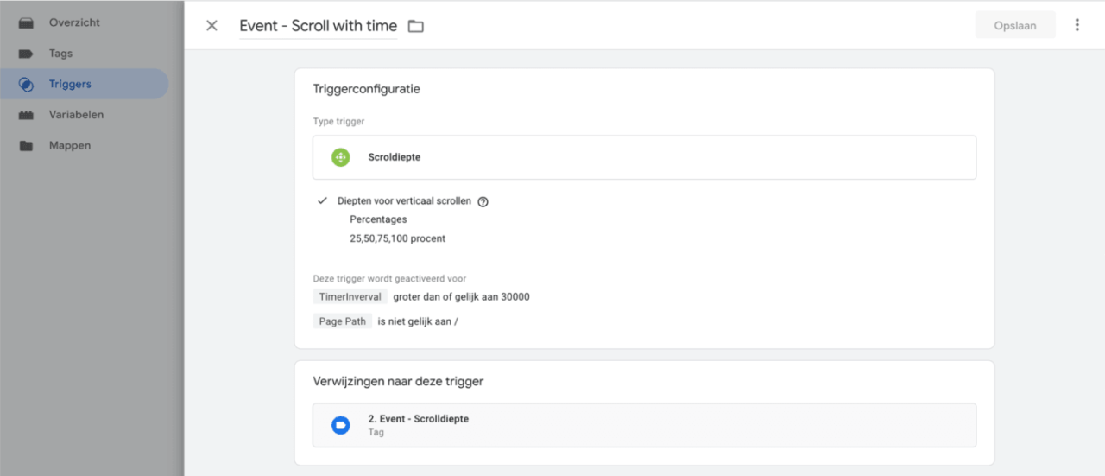Click the Scroldiepte trigger type box
Viewport: 1105px width, 476px height.
[x=644, y=157]
